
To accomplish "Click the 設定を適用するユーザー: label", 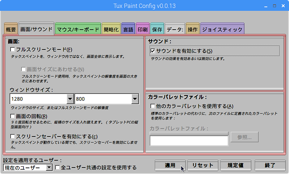I will click(33, 160).
